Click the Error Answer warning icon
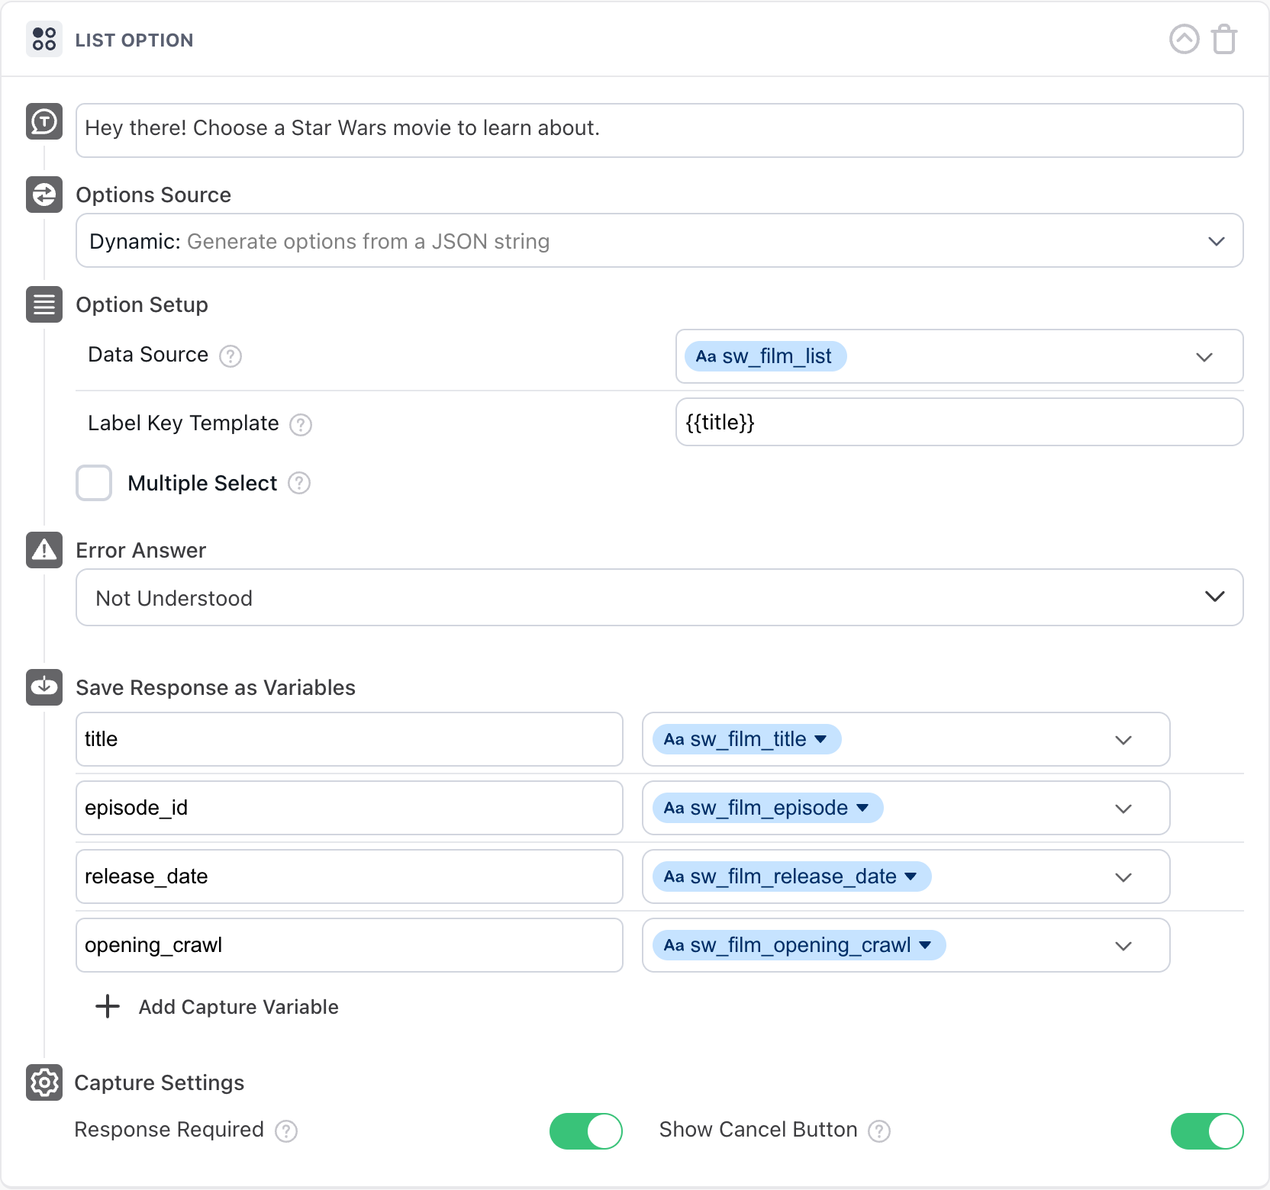Viewport: 1270px width, 1190px height. coord(44,550)
